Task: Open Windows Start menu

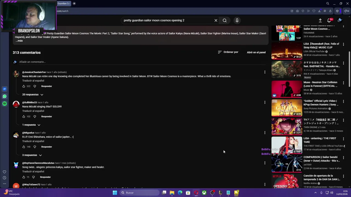Action: 115,193
